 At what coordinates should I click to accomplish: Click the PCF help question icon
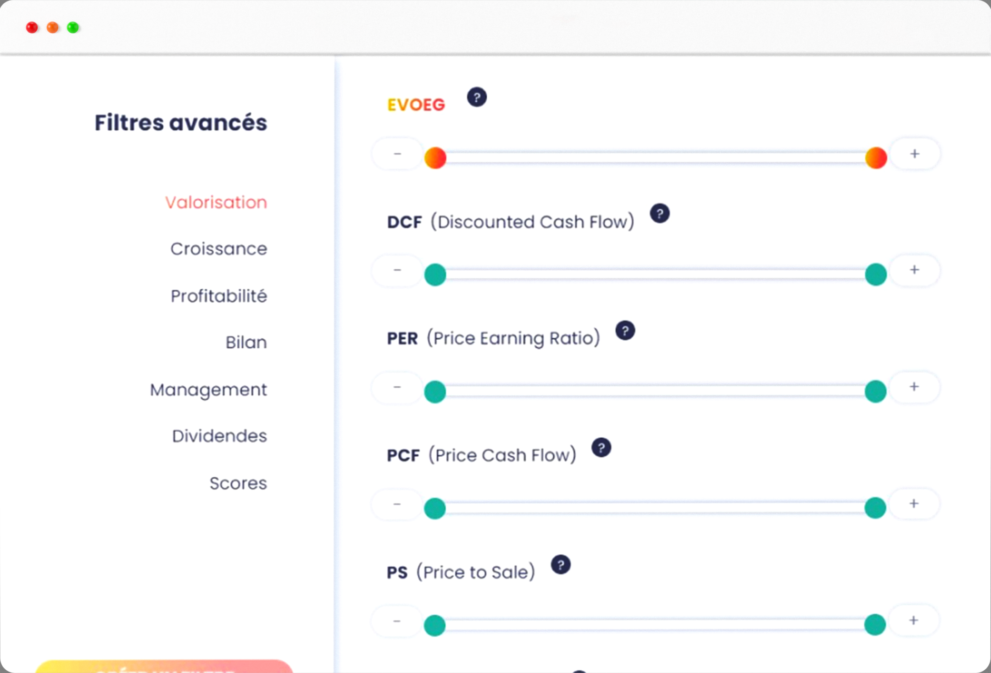[601, 448]
